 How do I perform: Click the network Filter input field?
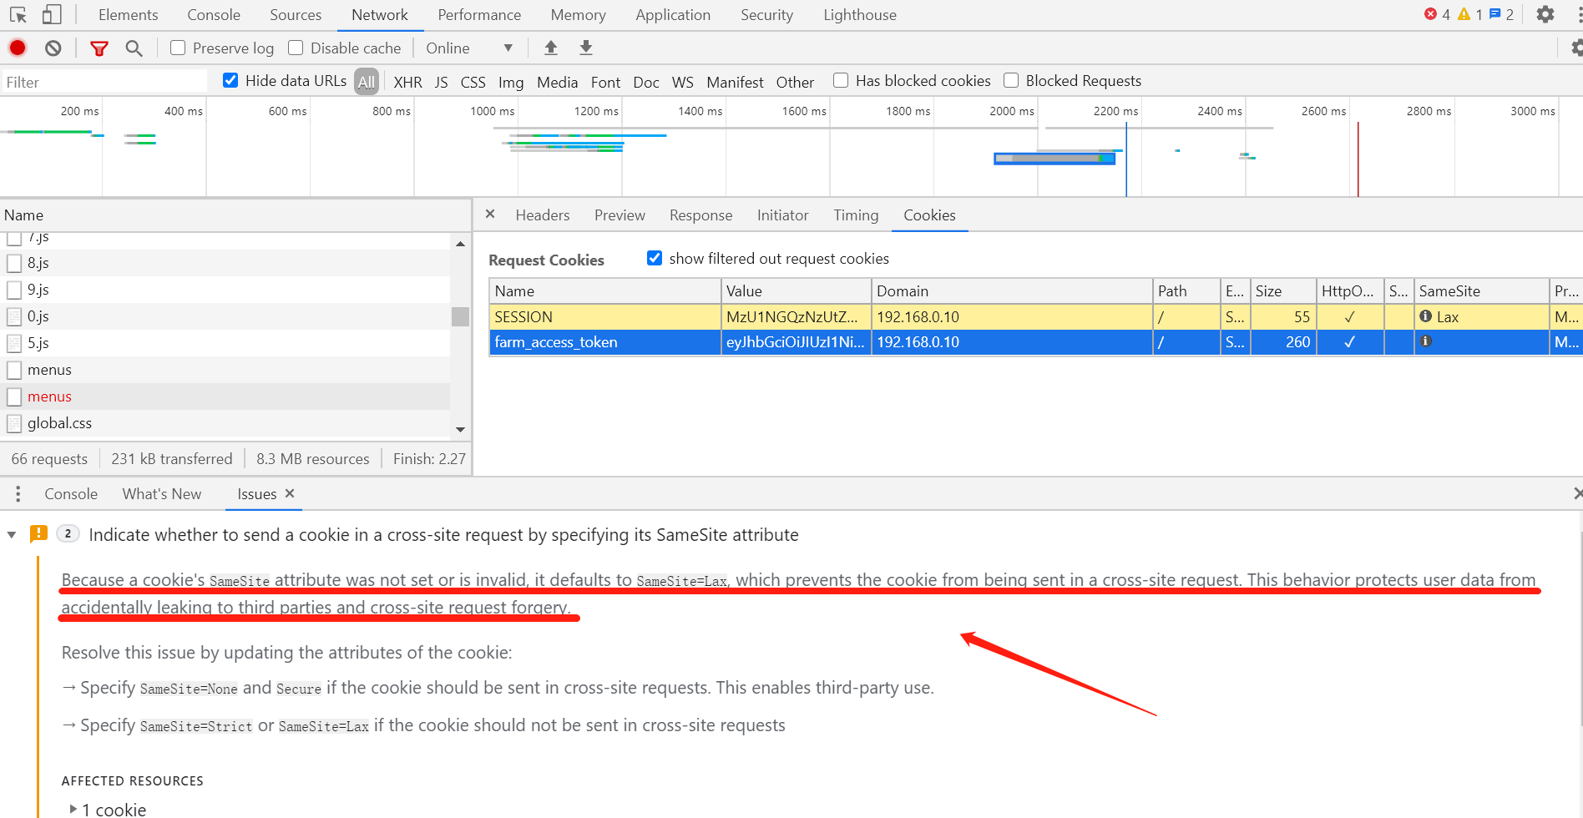(x=100, y=81)
